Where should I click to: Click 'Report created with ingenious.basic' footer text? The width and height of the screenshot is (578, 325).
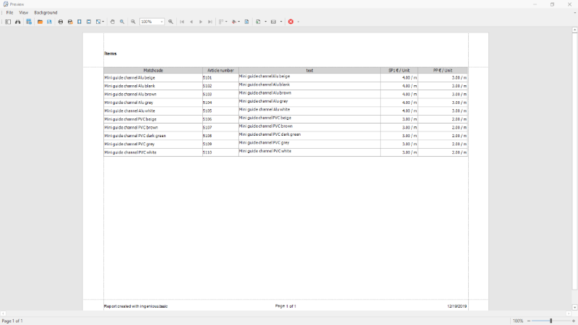point(136,306)
